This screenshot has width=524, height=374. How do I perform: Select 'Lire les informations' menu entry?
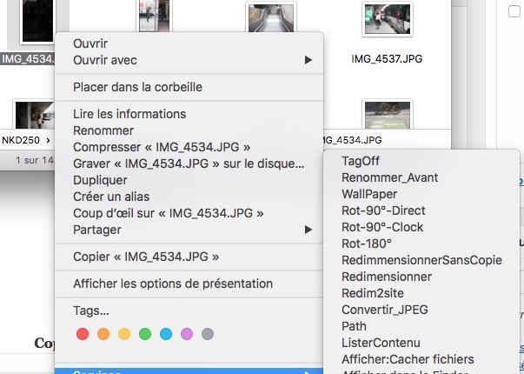coord(129,114)
